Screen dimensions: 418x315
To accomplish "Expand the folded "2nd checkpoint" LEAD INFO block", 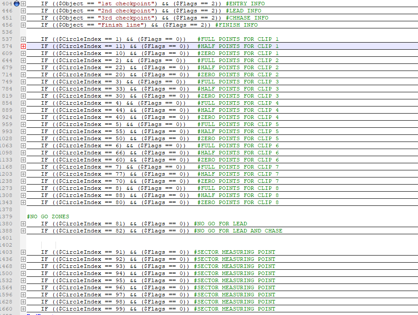I will click(23, 11).
